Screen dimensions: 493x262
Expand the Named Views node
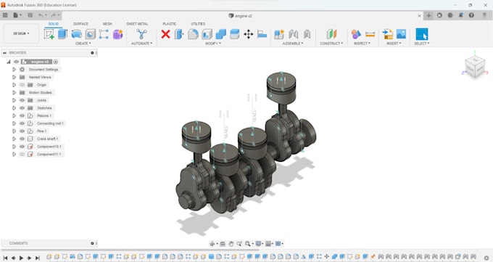coord(14,77)
